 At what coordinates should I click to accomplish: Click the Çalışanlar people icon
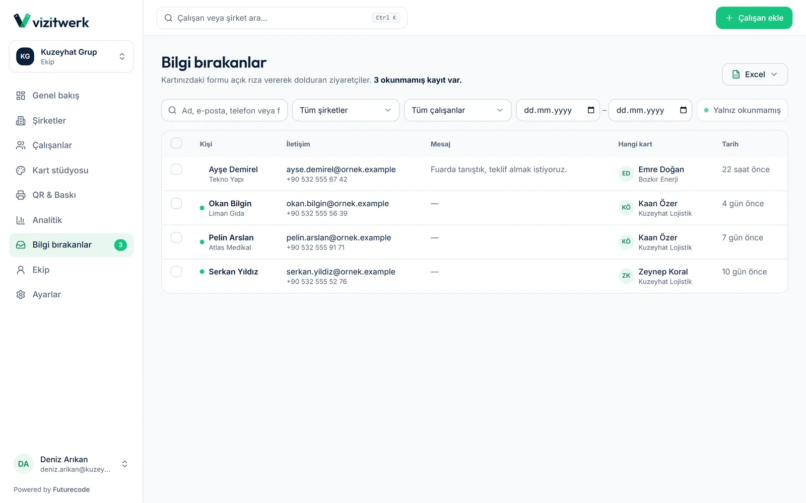click(21, 145)
